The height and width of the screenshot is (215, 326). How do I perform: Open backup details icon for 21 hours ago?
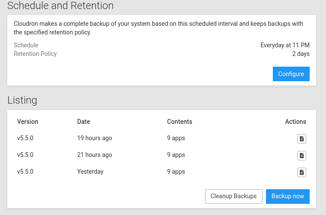[x=302, y=155]
